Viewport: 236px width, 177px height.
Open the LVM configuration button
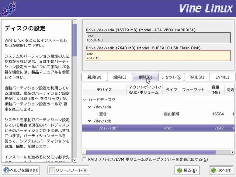pyautogui.click(x=222, y=77)
